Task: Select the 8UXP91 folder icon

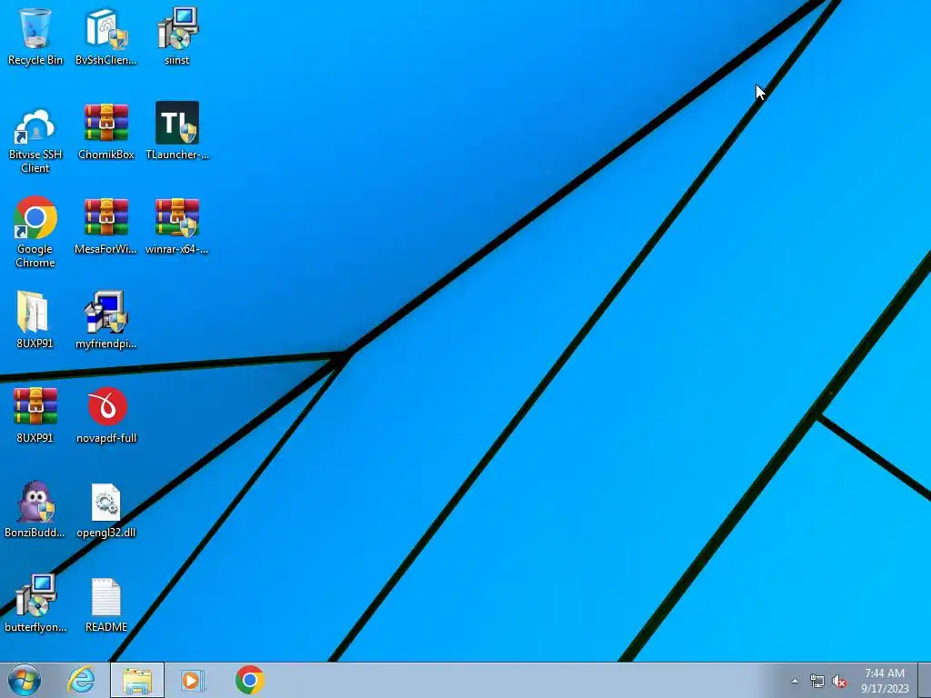Action: pos(35,320)
